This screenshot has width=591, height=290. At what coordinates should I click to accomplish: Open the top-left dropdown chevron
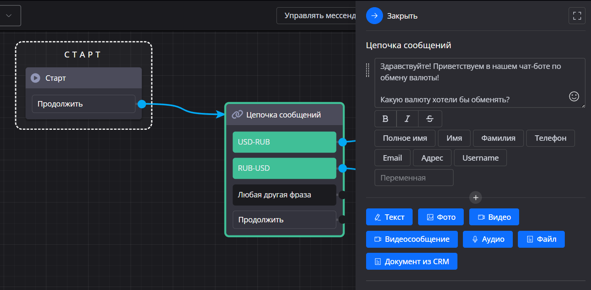(x=8, y=16)
